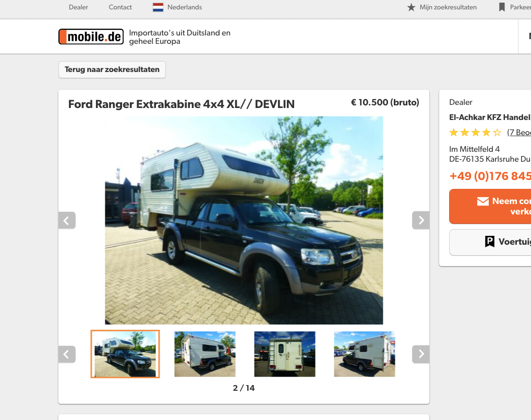Move thumbnail strip back with left chevron
Image resolution: width=531 pixels, height=420 pixels.
67,354
